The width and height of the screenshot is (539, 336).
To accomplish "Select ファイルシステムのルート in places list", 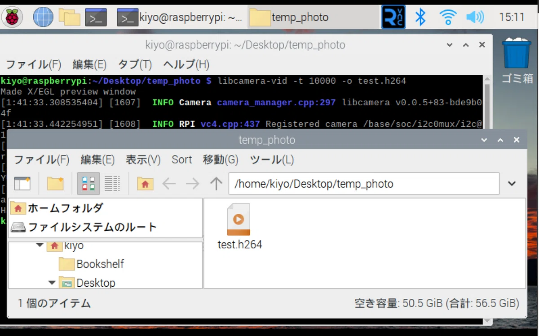I will click(x=84, y=227).
